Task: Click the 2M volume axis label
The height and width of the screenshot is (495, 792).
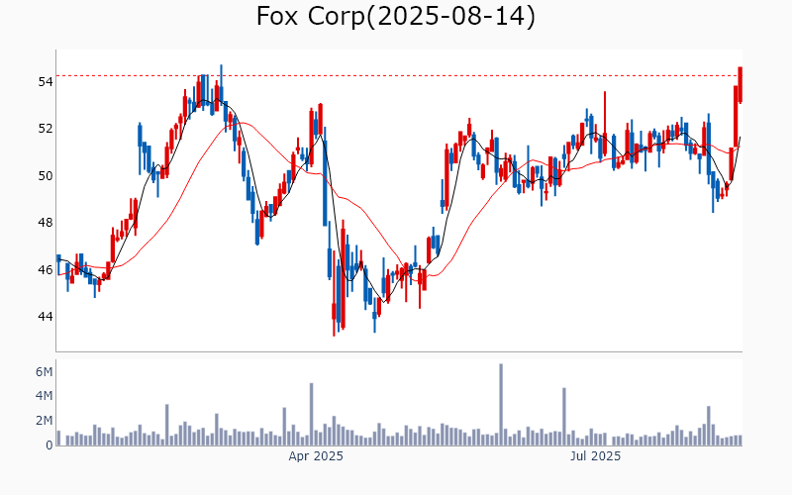Action: 44,421
